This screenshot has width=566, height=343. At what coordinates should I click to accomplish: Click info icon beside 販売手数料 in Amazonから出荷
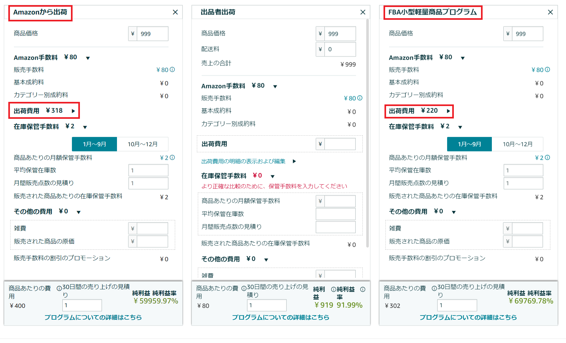pyautogui.click(x=172, y=69)
